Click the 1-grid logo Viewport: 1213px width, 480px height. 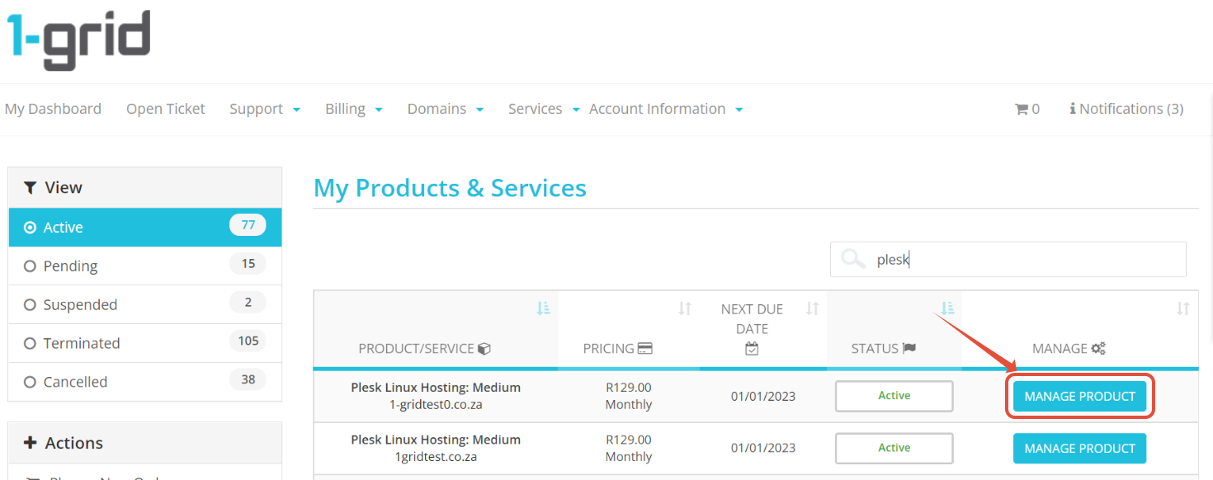[79, 40]
